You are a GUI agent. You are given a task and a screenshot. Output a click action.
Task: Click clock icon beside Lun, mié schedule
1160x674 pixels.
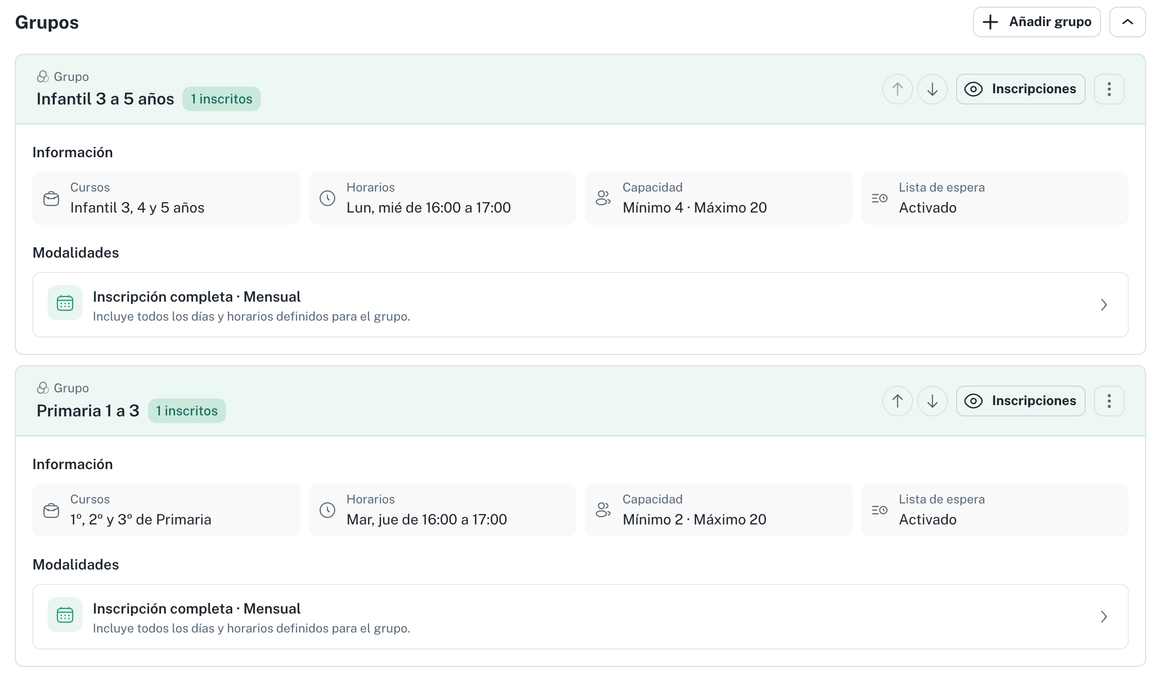(x=327, y=198)
